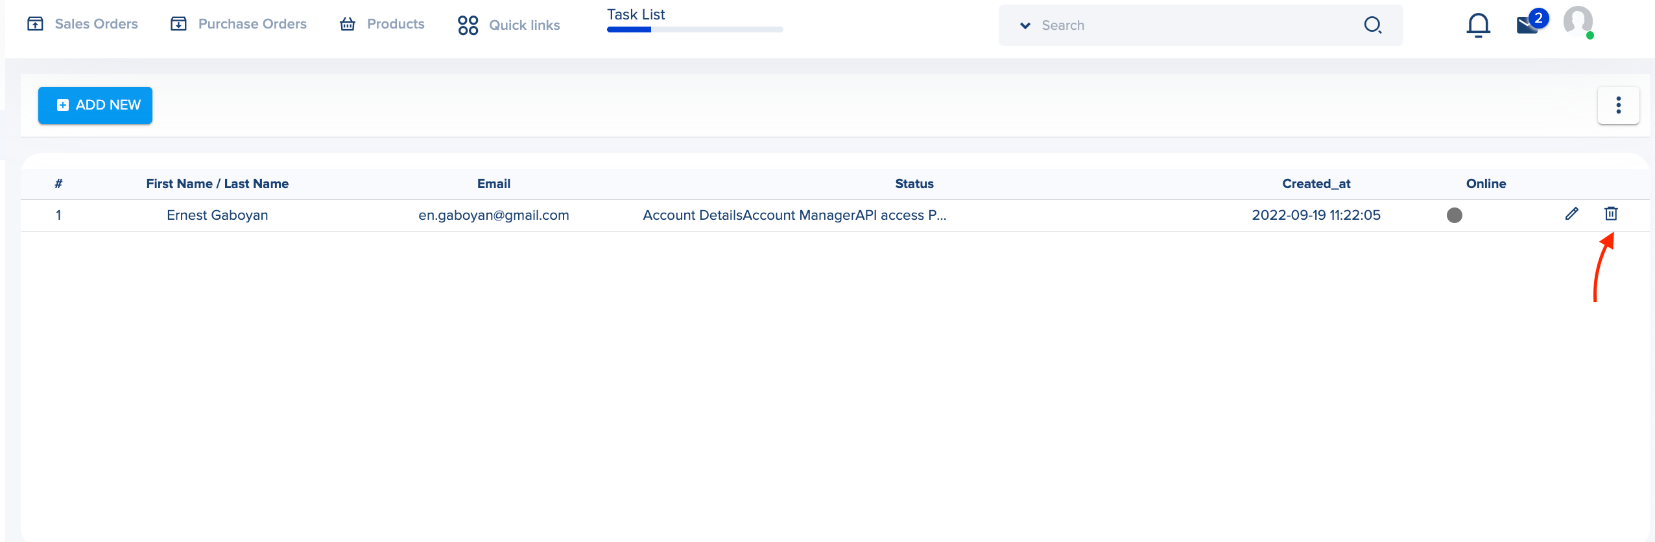Click the user profile avatar
Image resolution: width=1655 pixels, height=542 pixels.
click(x=1577, y=21)
